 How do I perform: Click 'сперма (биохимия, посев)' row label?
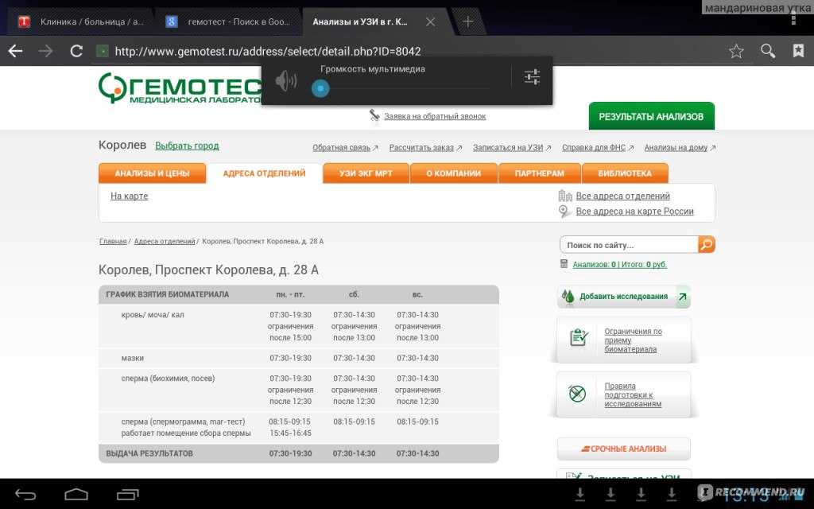169,379
